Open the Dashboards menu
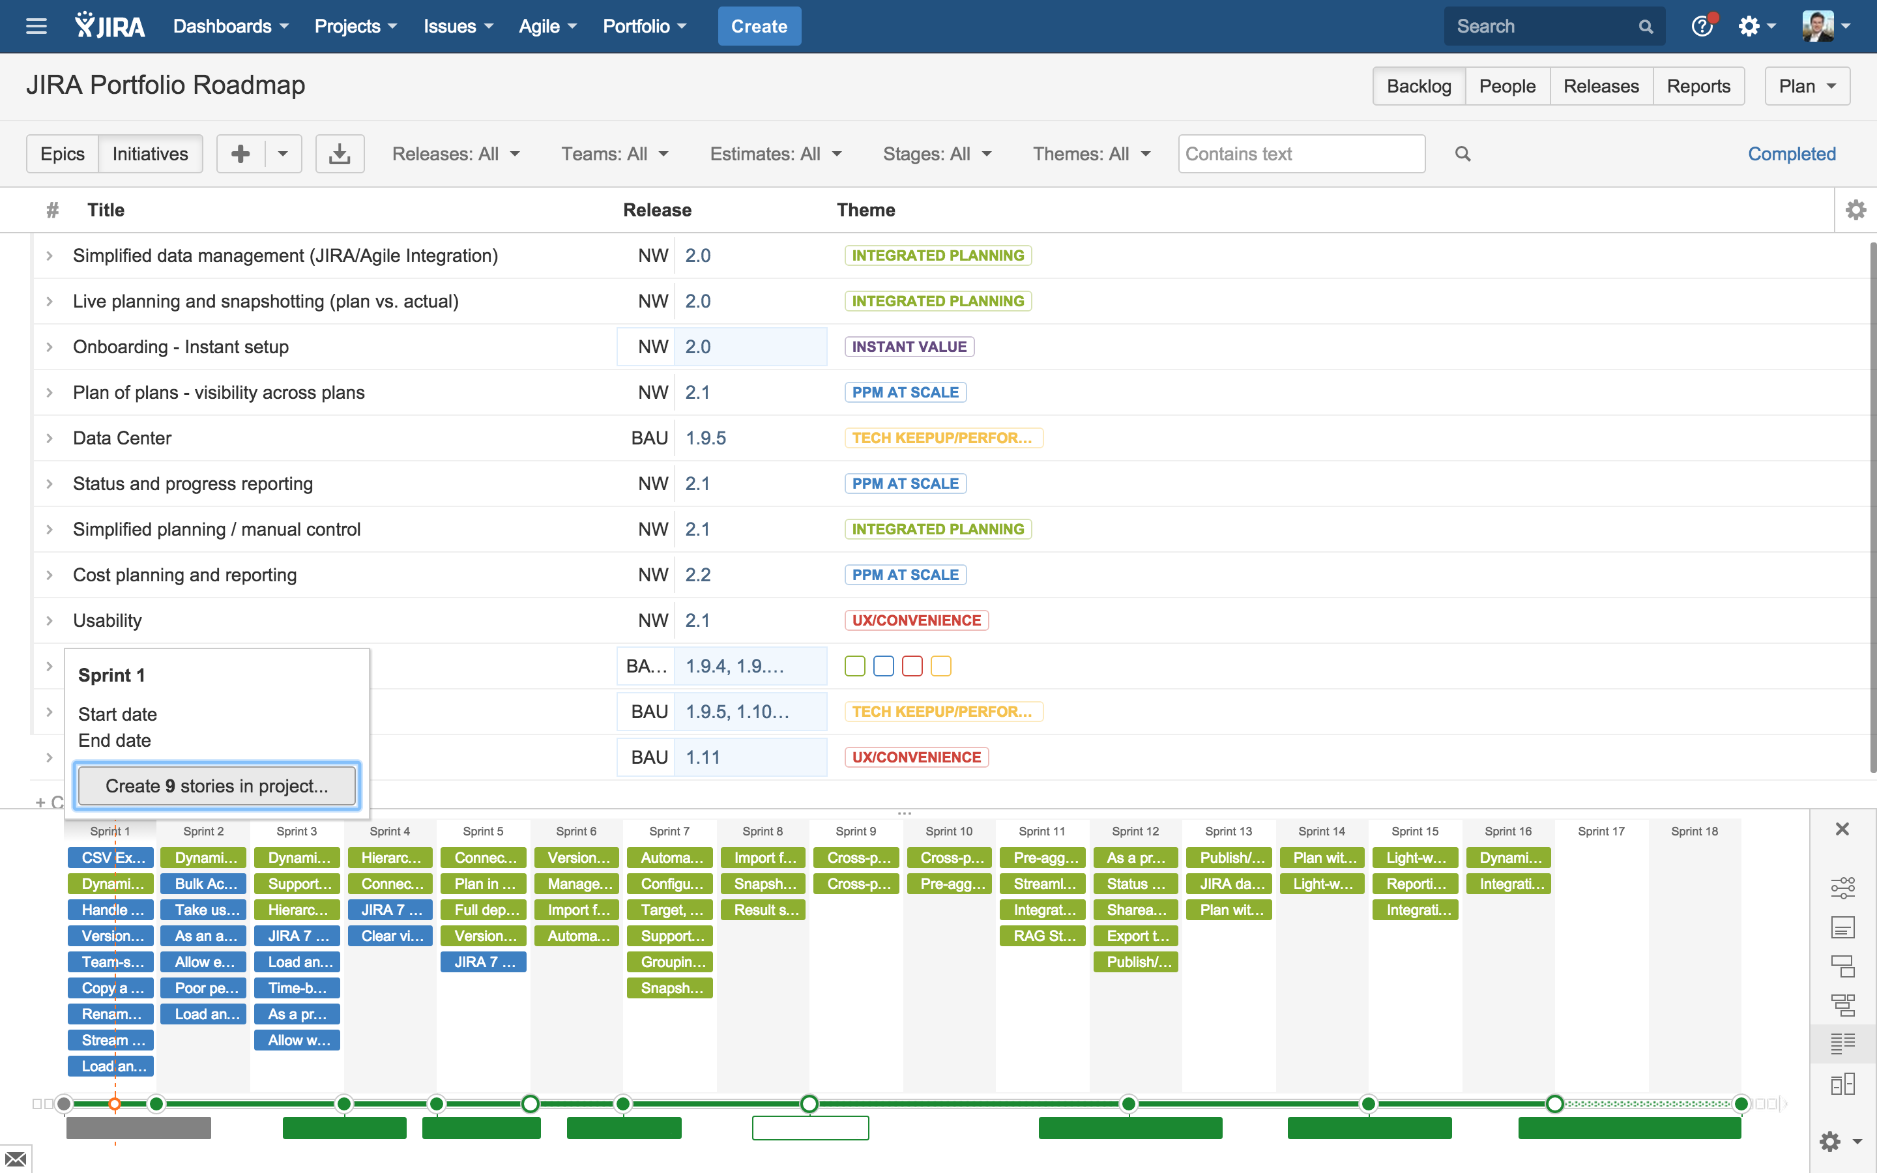Screen dimensions: 1877x1173 (x=230, y=26)
